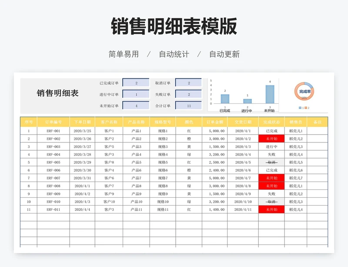The height and width of the screenshot is (267, 348).
Task: Select the 交货日期 column header
Action: pyautogui.click(x=243, y=122)
